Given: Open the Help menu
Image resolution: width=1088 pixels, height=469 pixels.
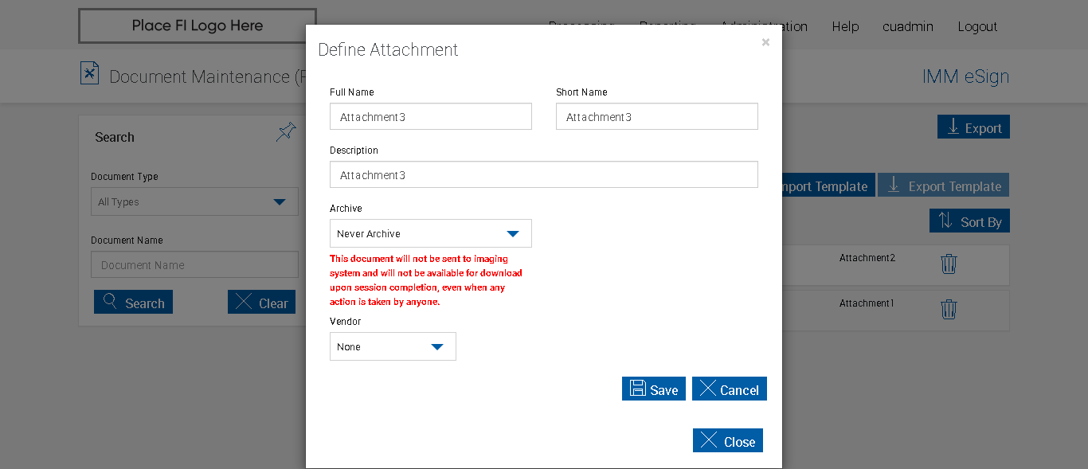Looking at the screenshot, I should tap(845, 26).
